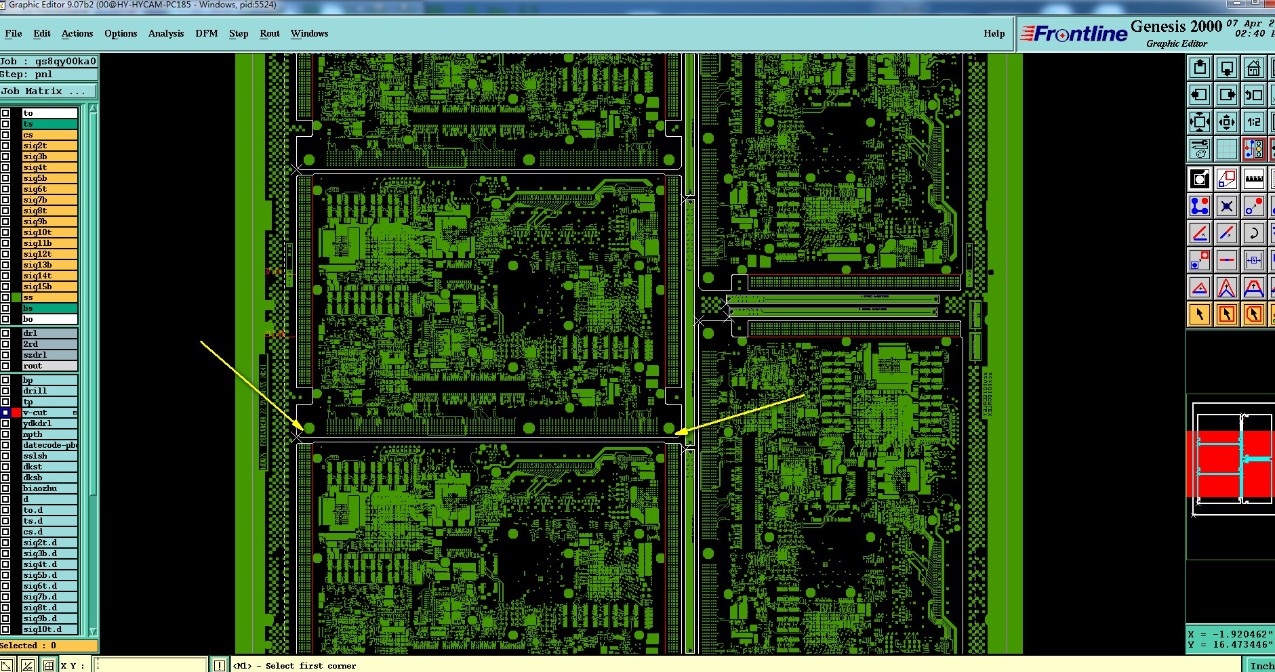
Task: Open the Help menu
Action: [x=994, y=33]
